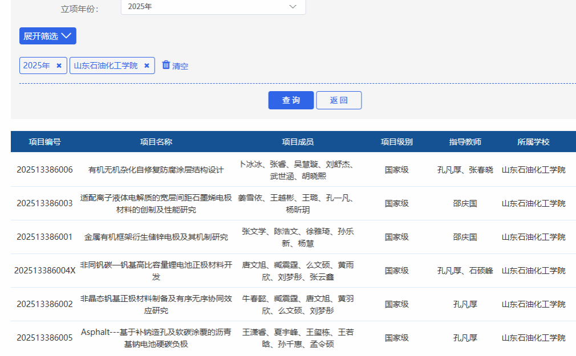Click the trash icon to clear filters
This screenshot has height=356, width=576.
(166, 65)
